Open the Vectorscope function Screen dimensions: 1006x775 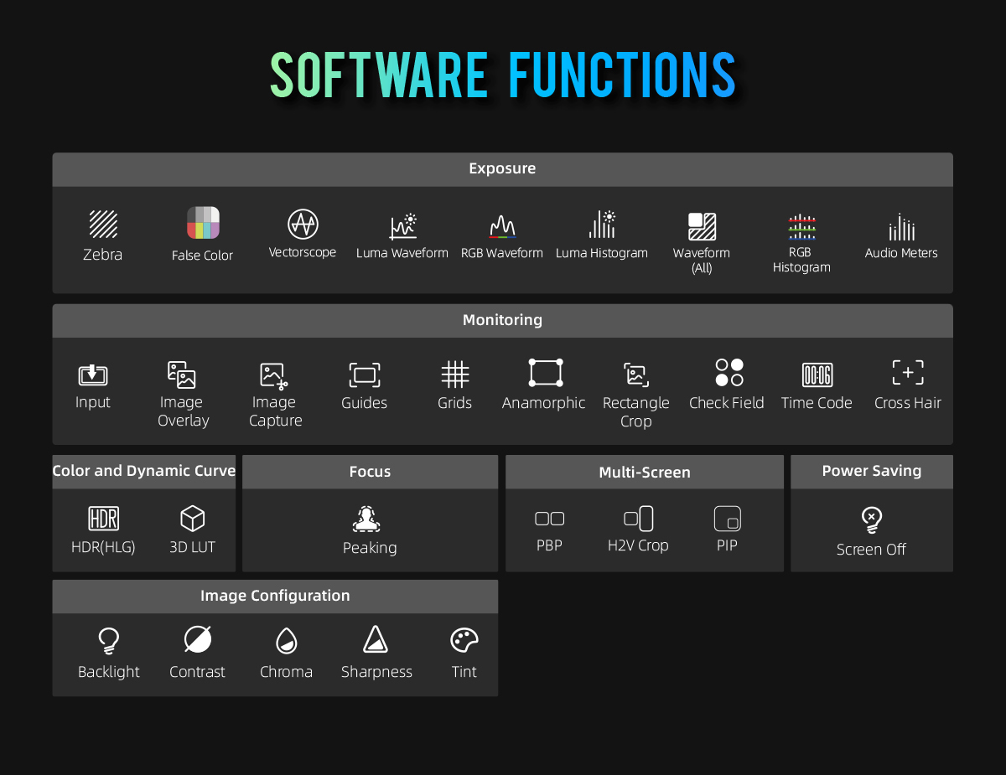pyautogui.click(x=303, y=224)
